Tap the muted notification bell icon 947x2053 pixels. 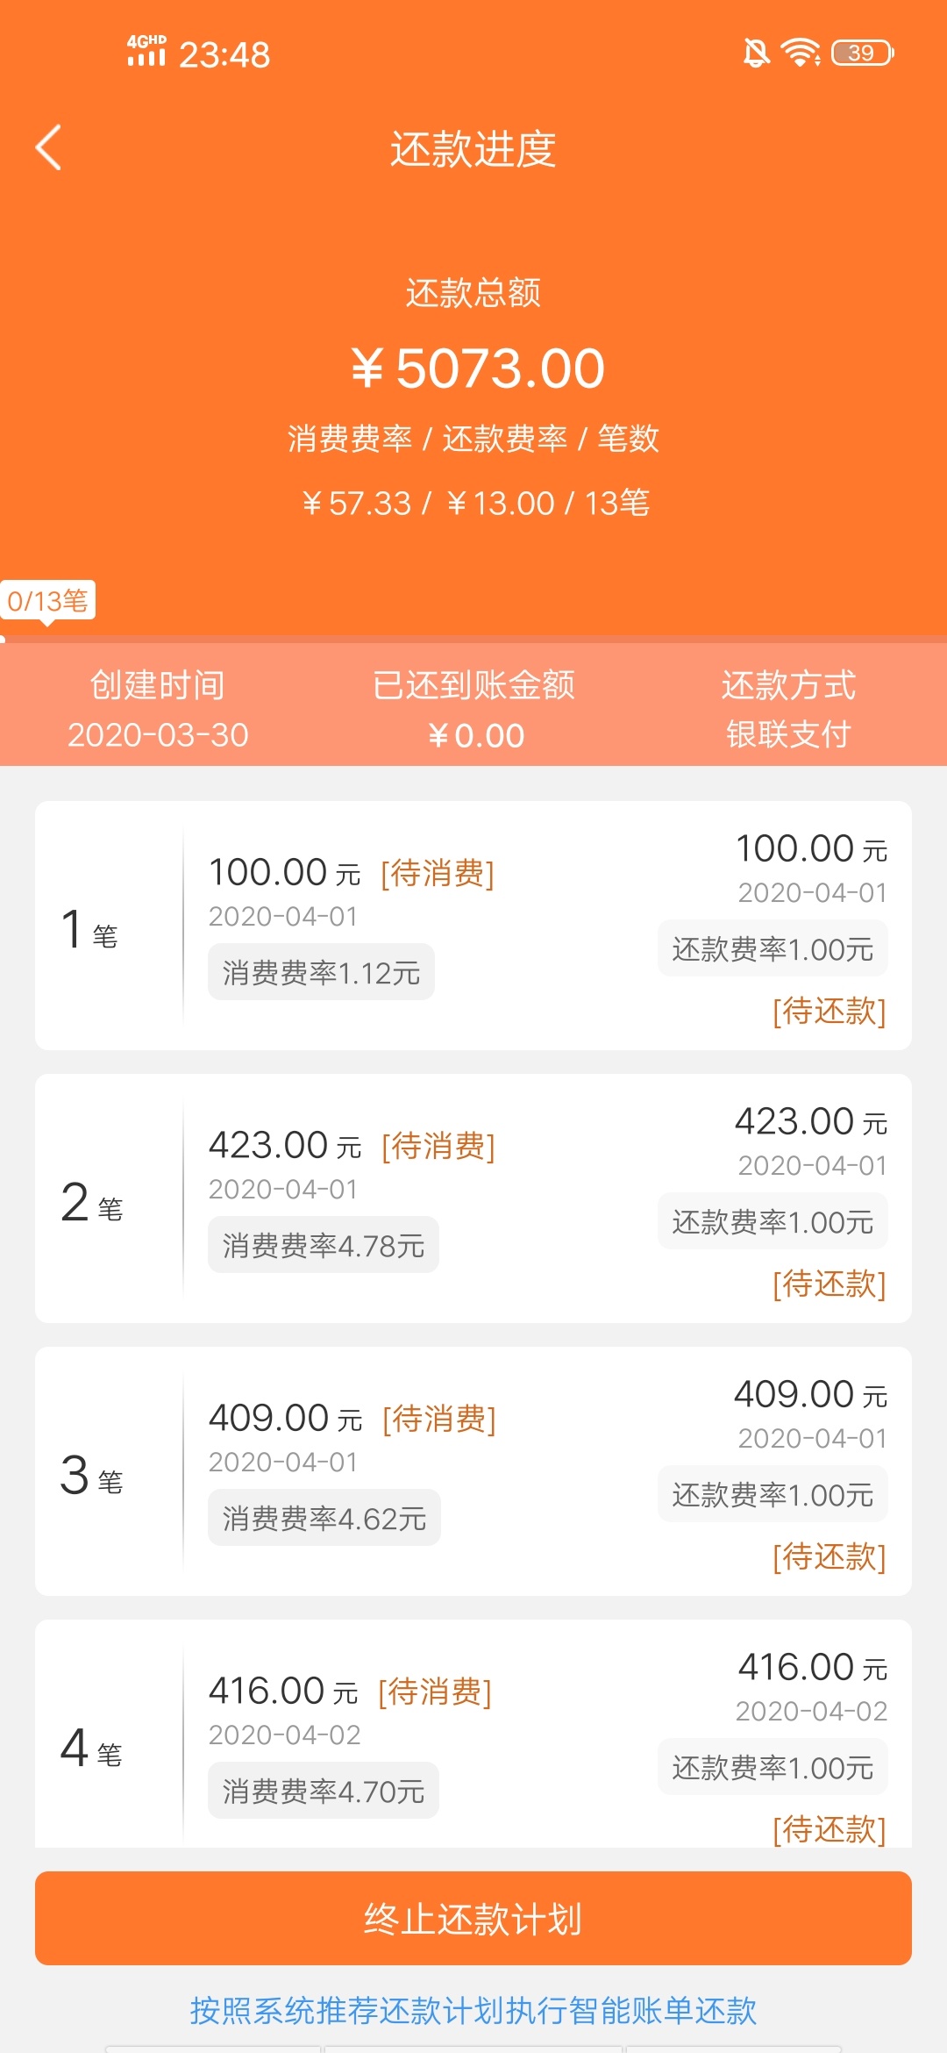pos(756,53)
